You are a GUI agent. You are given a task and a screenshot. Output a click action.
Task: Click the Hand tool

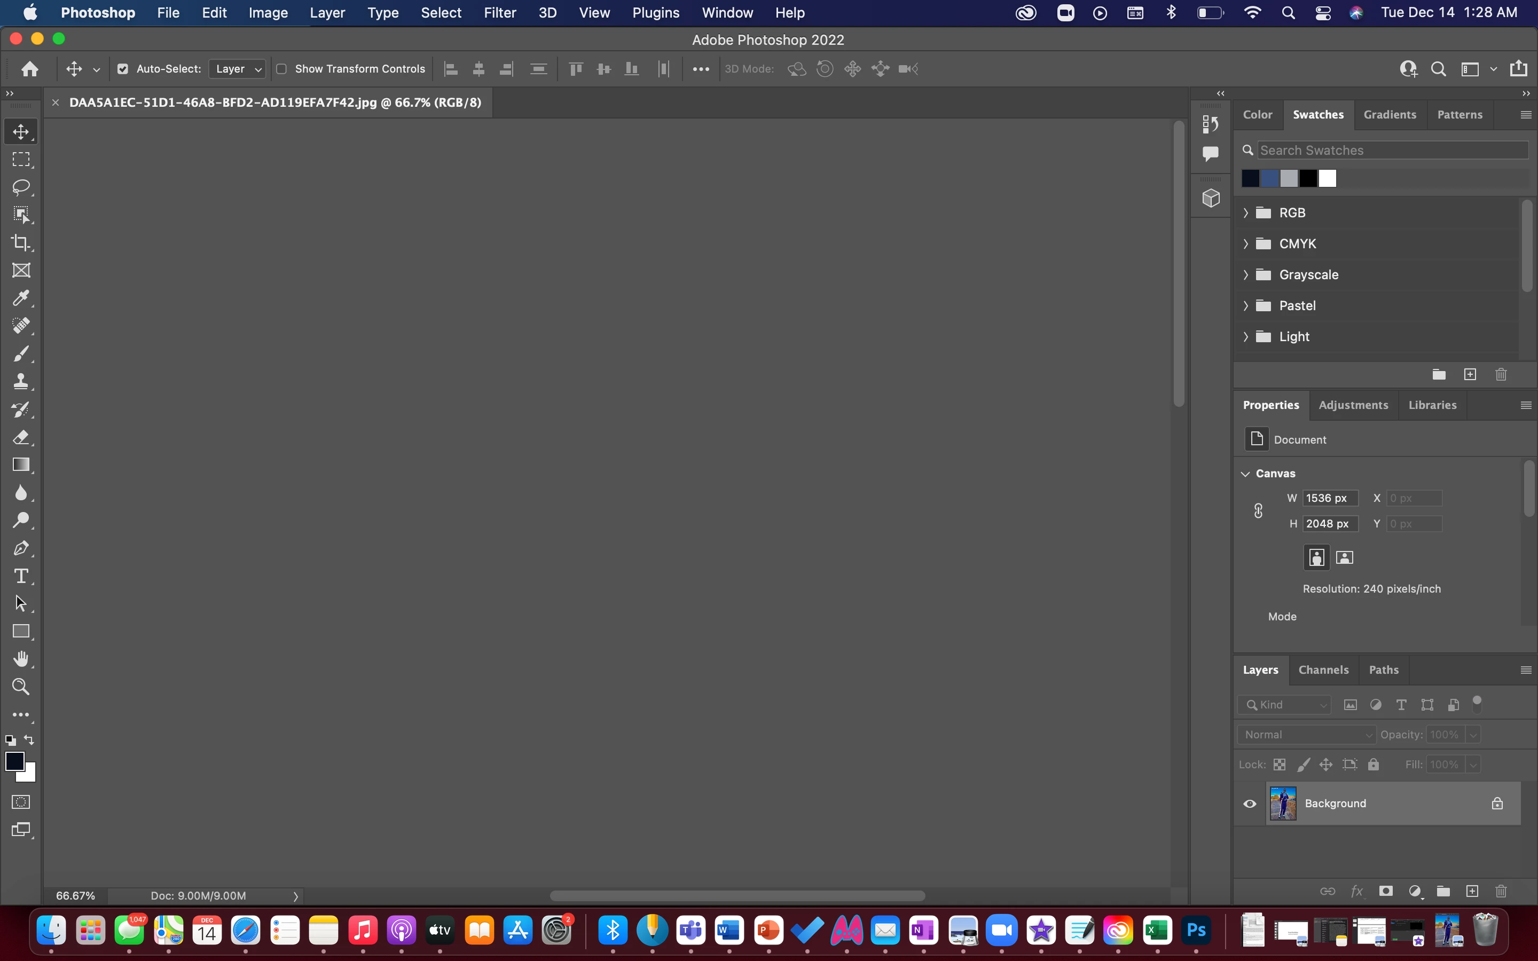point(21,659)
